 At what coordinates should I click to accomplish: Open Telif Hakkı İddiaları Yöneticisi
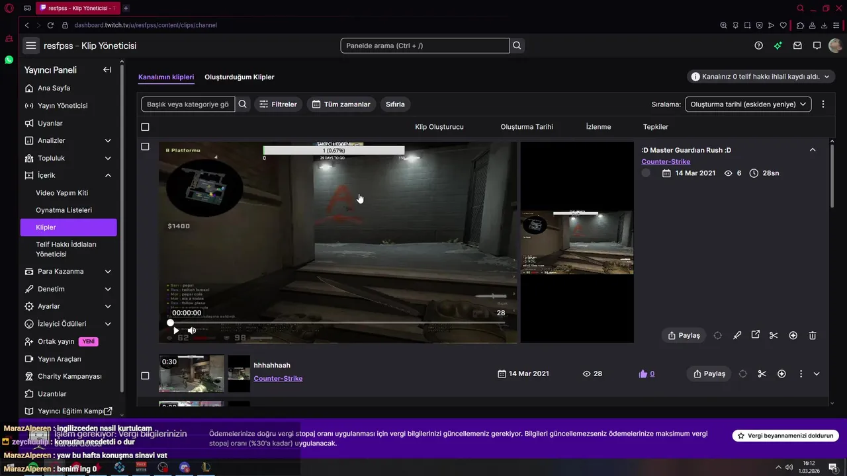point(67,249)
